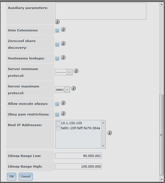Check the 10.1.150.105 bind address
The height and width of the screenshot is (183, 165).
(x=58, y=123)
